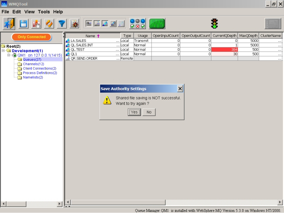Click the QR.SEND.ORDER remote queue icon
Viewport: 284px width, 213px height.
coord(68,58)
